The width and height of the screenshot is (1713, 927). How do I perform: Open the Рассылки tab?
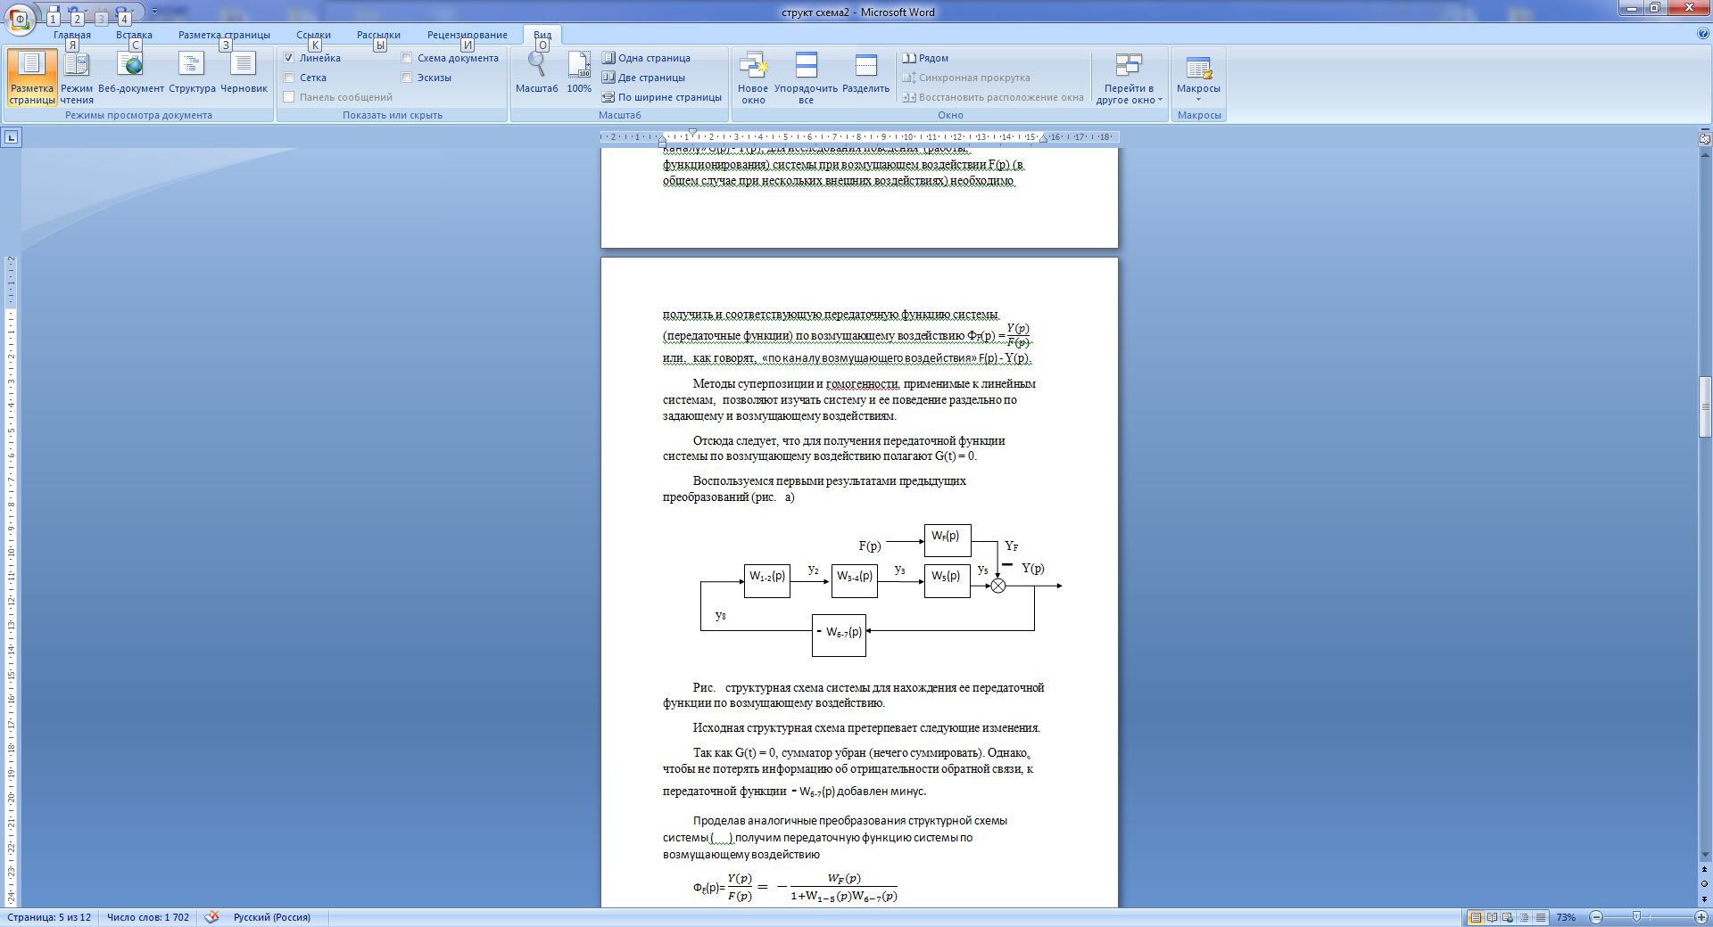[x=378, y=35]
